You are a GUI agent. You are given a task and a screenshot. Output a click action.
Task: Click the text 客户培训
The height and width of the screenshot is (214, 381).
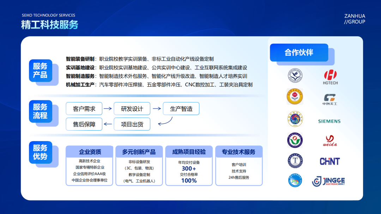click(x=239, y=165)
